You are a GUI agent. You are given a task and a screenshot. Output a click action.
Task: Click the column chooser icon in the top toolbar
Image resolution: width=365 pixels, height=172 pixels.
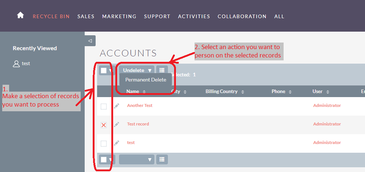[162, 70]
